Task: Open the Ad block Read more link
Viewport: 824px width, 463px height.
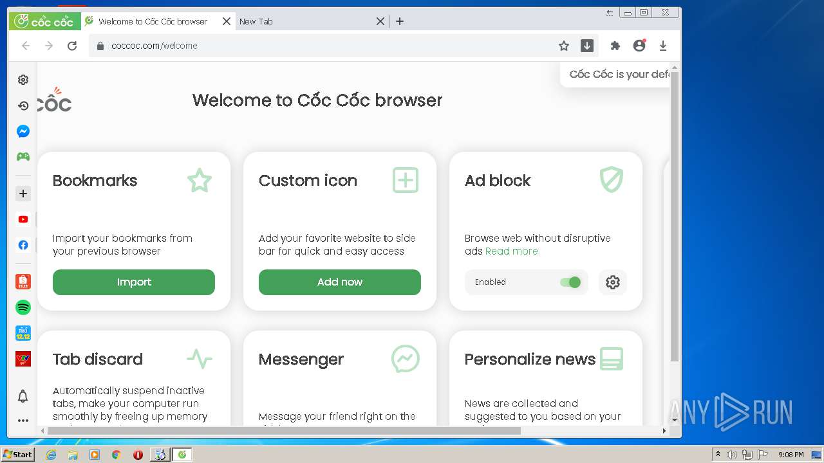Action: pos(512,251)
